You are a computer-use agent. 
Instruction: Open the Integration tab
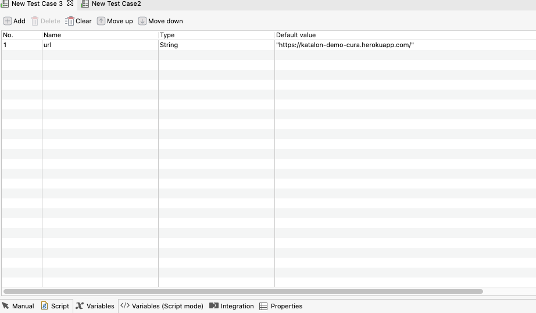tap(231, 306)
